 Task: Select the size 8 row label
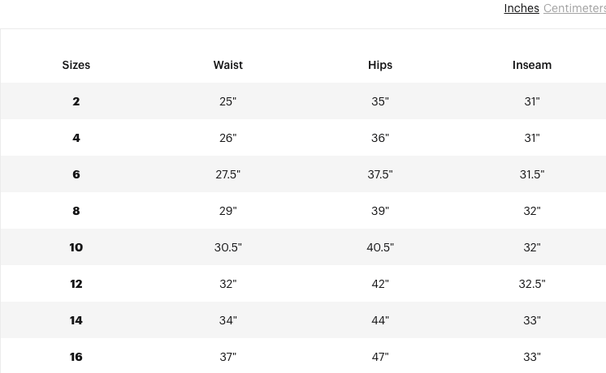point(76,211)
